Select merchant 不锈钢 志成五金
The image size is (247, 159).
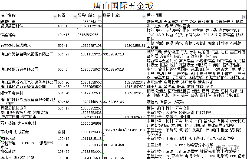point(28,132)
